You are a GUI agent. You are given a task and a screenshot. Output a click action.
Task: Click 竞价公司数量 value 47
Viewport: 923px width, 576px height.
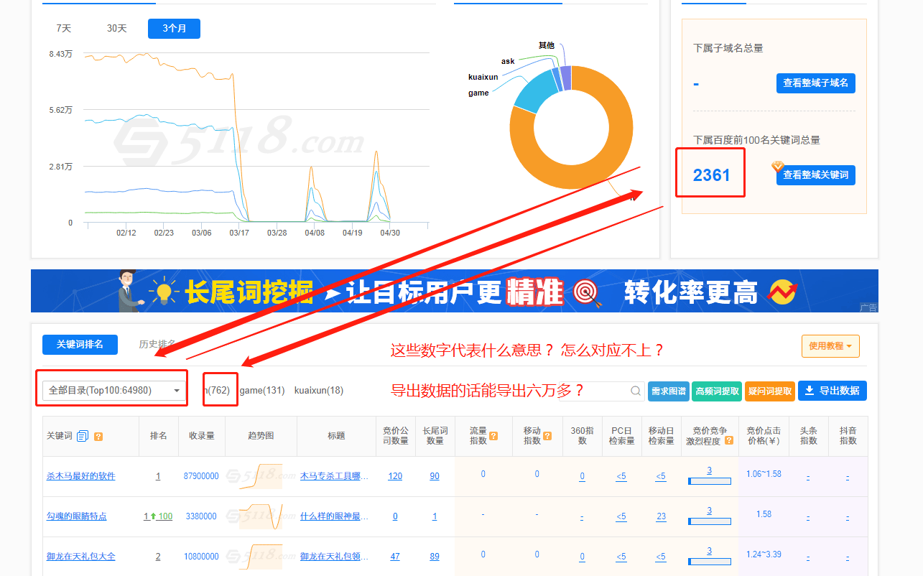point(395,557)
